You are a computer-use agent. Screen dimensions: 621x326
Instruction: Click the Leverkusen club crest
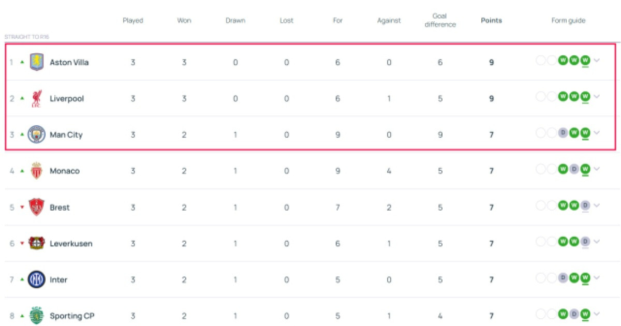pos(36,243)
